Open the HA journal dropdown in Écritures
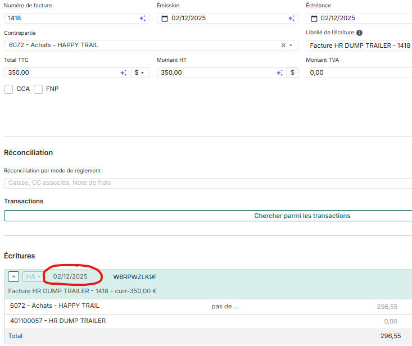412x346 pixels. 33,276
